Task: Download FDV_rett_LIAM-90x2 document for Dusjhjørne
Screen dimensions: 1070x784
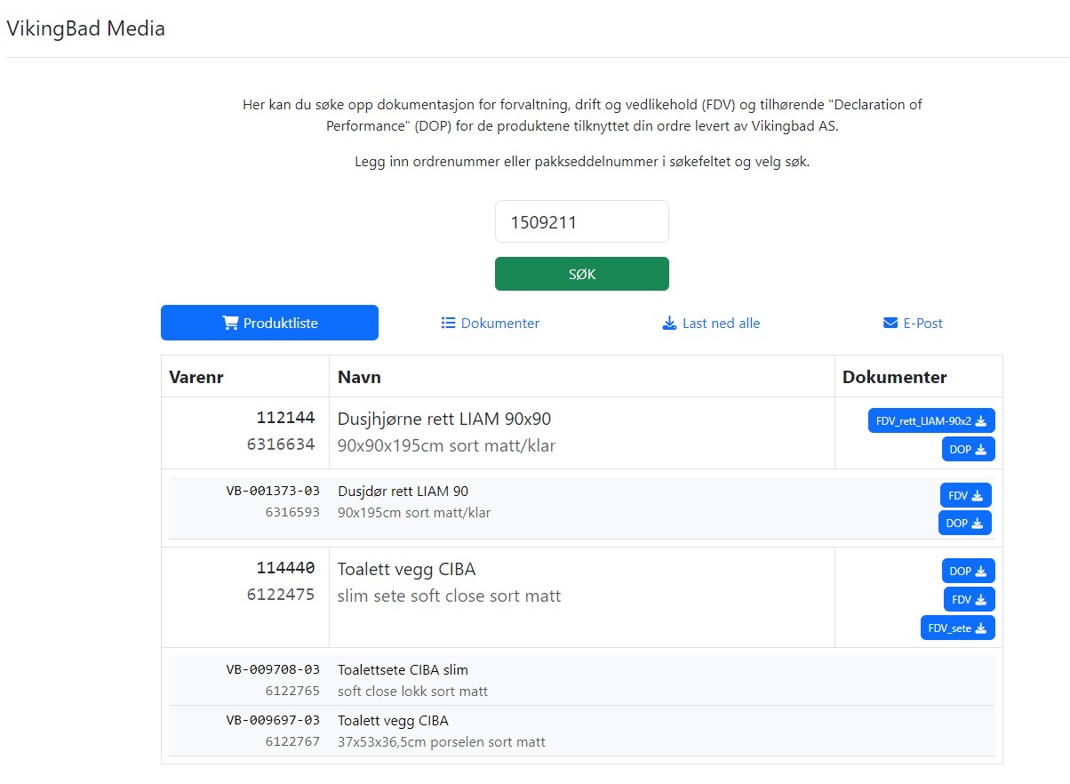Action: [930, 421]
